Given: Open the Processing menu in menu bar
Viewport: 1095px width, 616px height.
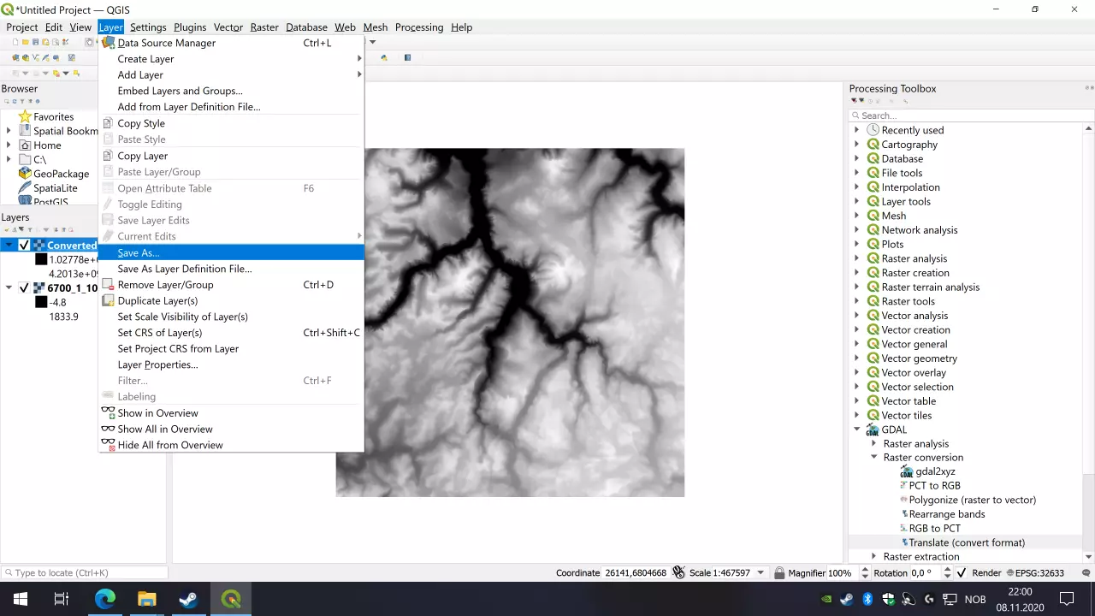Looking at the screenshot, I should click(x=418, y=27).
